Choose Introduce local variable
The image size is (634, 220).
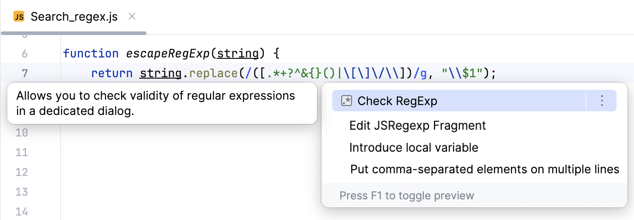coord(414,148)
